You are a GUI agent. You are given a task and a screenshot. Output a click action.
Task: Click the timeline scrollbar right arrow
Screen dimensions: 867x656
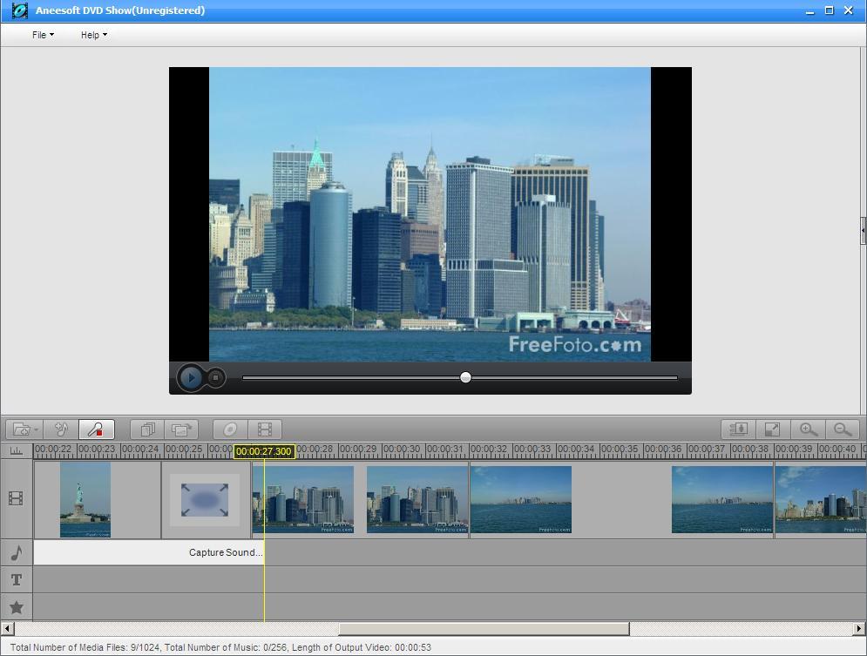click(x=858, y=629)
